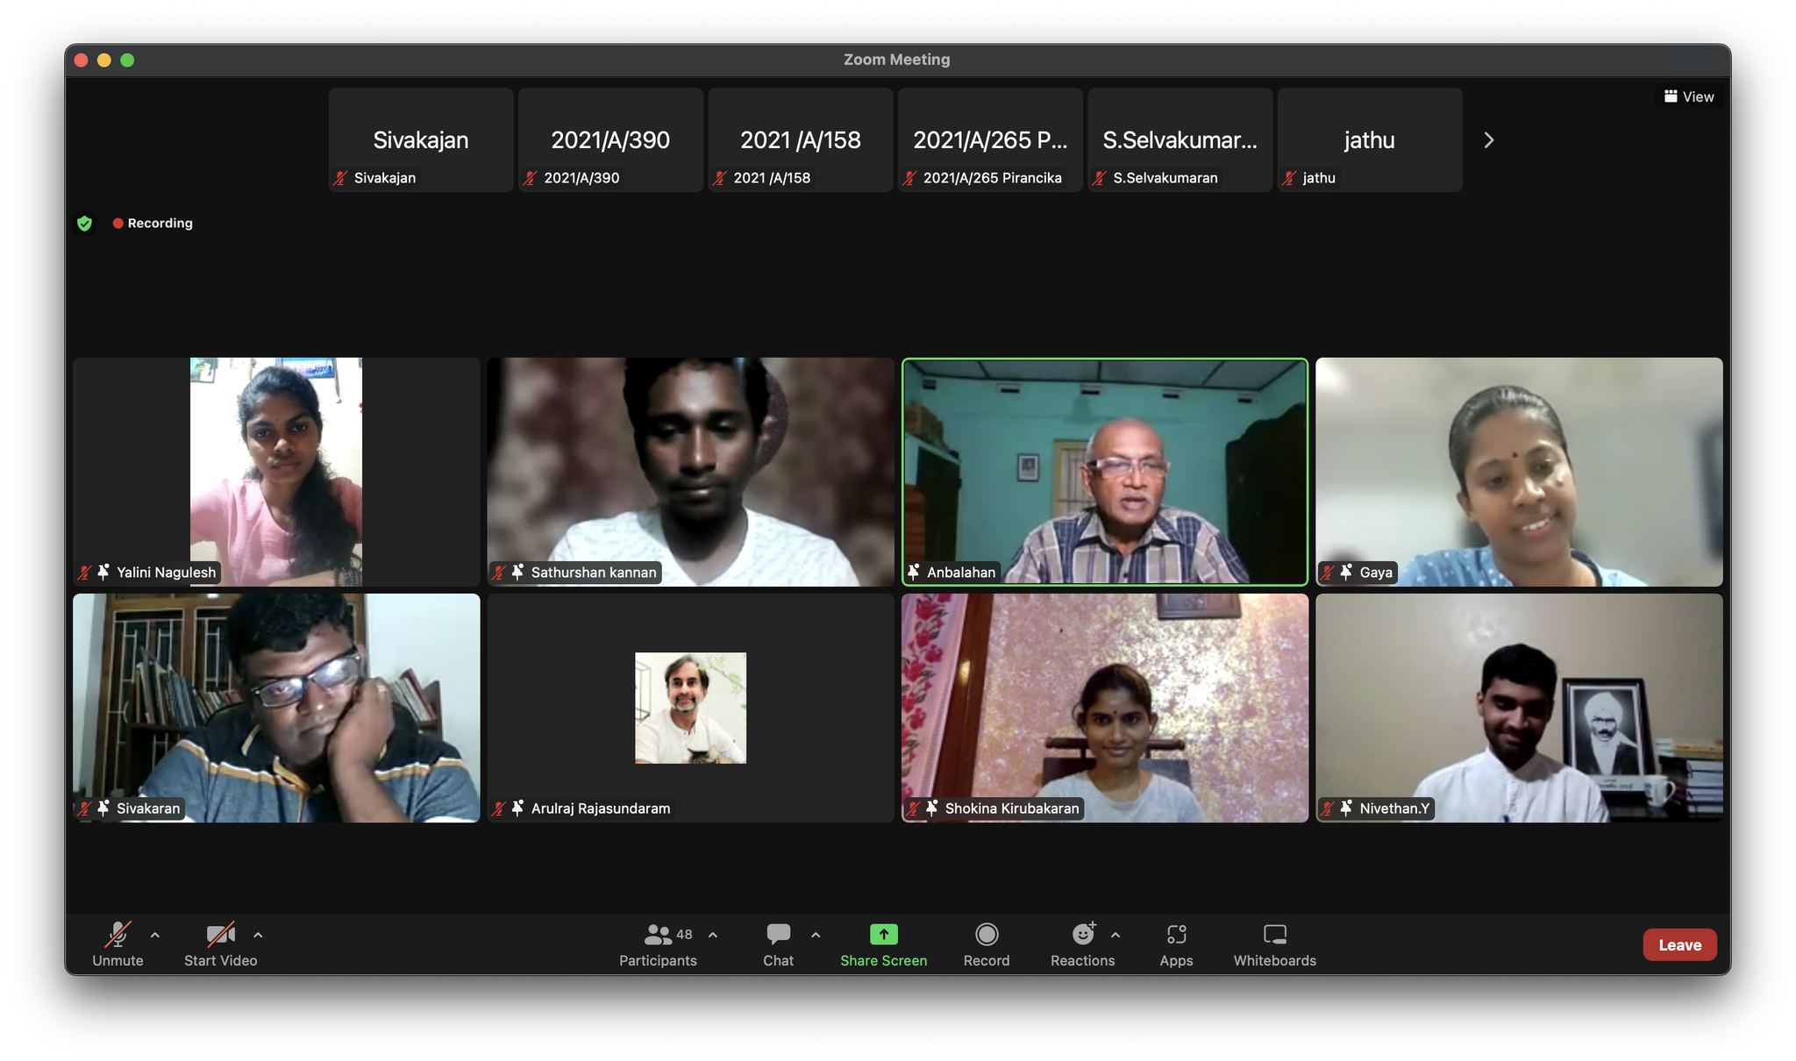The width and height of the screenshot is (1796, 1061).
Task: Click pin icon on Yalini Nagulesh label
Action: [103, 572]
